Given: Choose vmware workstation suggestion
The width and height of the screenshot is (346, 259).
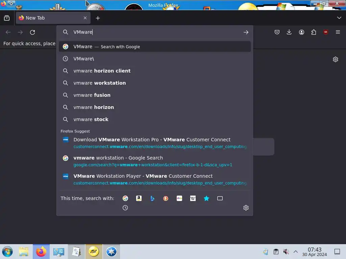Looking at the screenshot, I should (x=155, y=83).
